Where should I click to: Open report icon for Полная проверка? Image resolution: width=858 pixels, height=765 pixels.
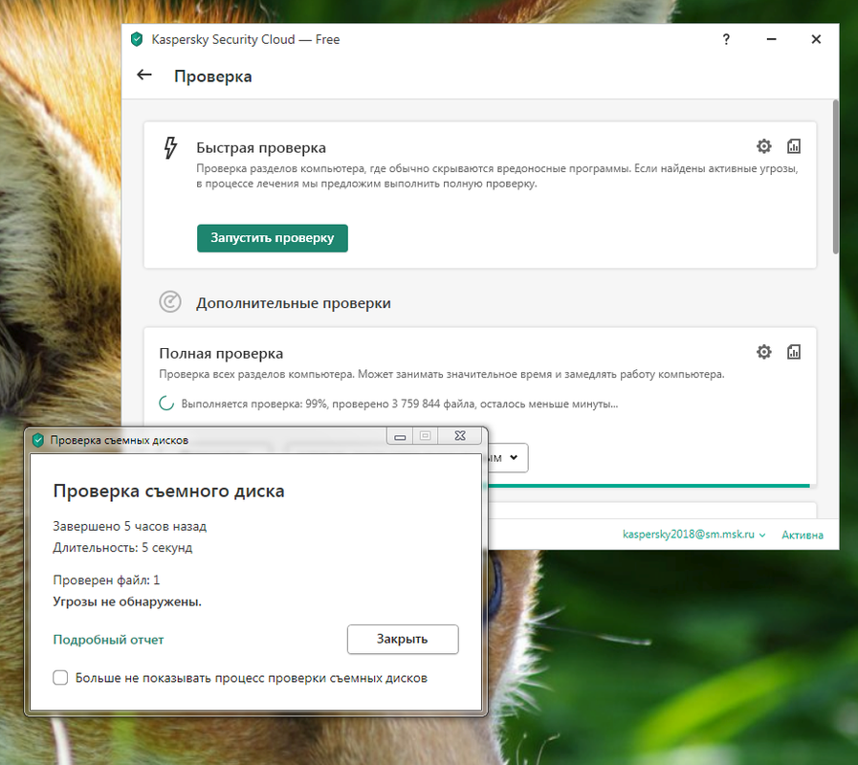click(793, 352)
